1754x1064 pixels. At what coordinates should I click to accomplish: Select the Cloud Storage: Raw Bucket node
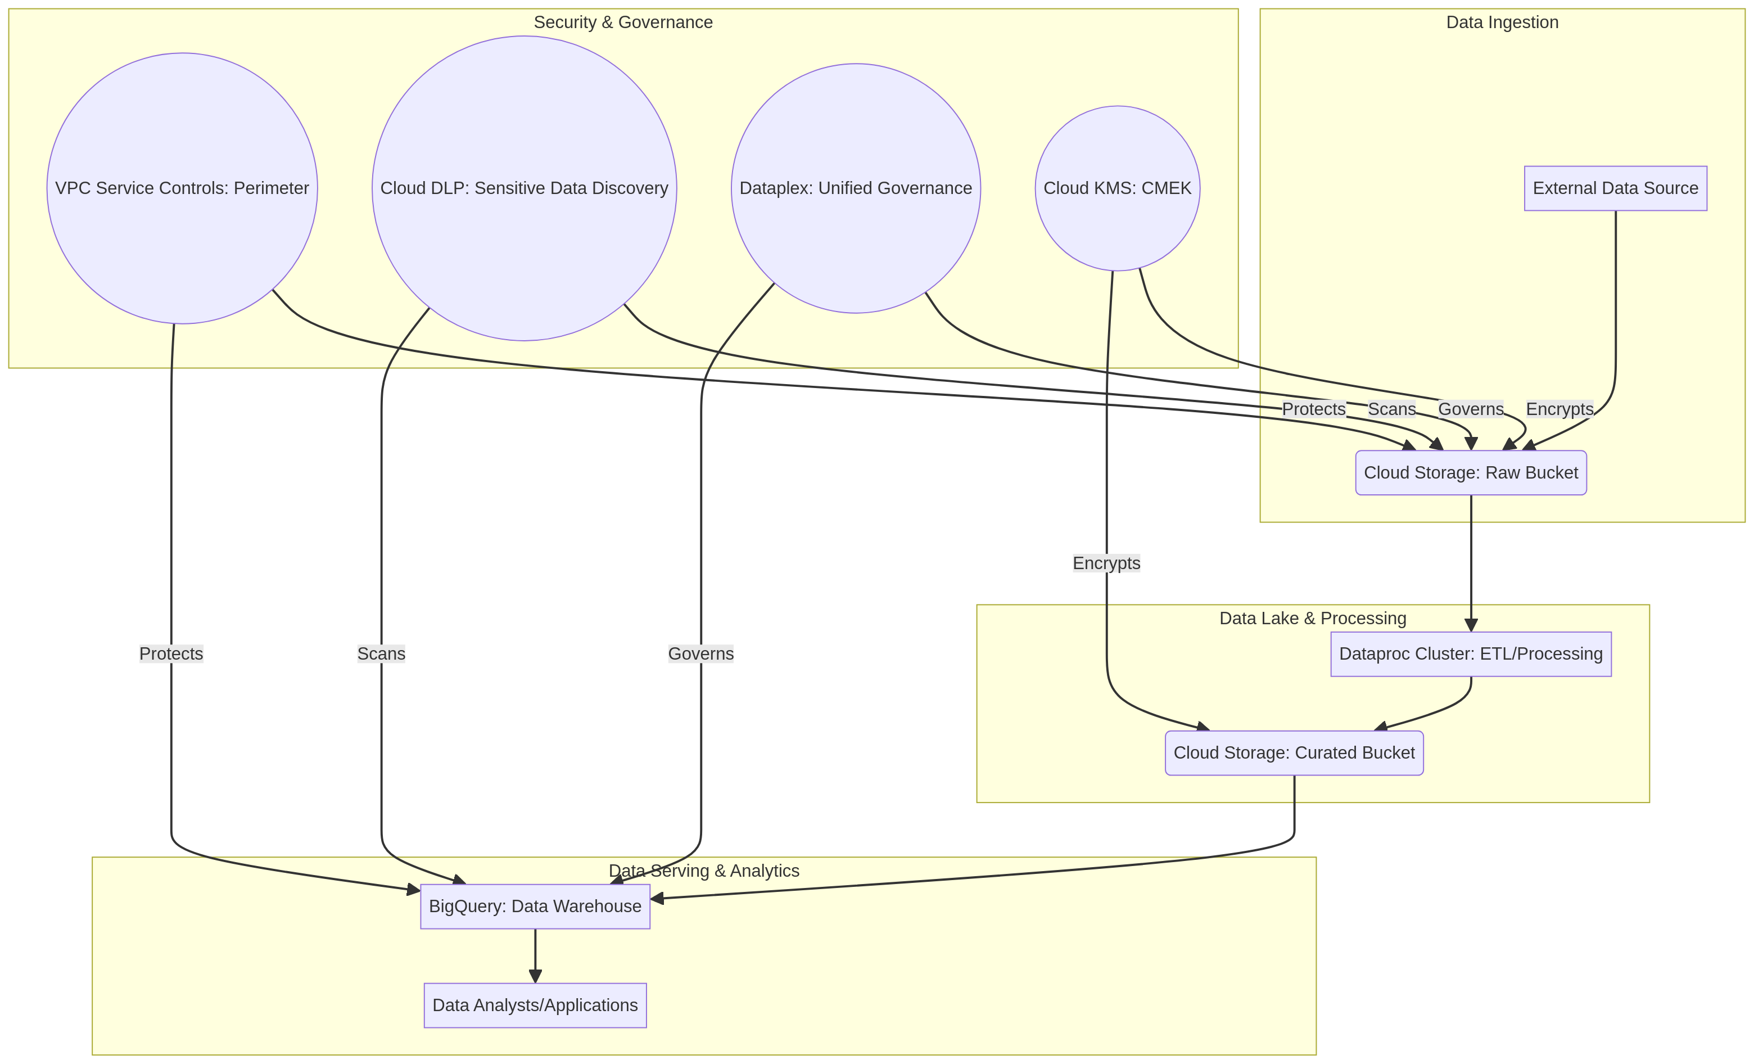click(x=1471, y=472)
